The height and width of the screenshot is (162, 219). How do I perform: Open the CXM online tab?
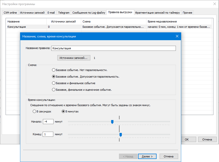tap(10, 13)
